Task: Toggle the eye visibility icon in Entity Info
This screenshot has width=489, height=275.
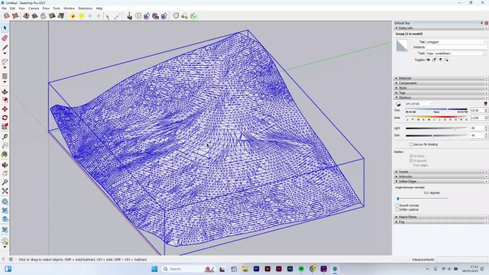Action: click(x=429, y=60)
